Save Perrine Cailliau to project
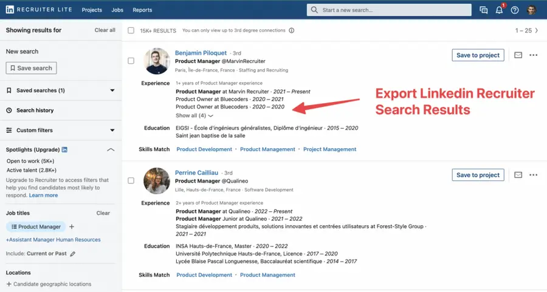The height and width of the screenshot is (292, 547). (478, 175)
